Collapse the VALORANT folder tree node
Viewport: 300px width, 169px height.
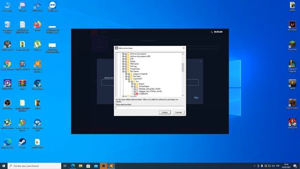[126, 79]
